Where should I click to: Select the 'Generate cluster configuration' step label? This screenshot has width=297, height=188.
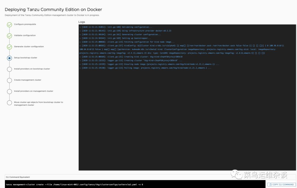pos(29,46)
